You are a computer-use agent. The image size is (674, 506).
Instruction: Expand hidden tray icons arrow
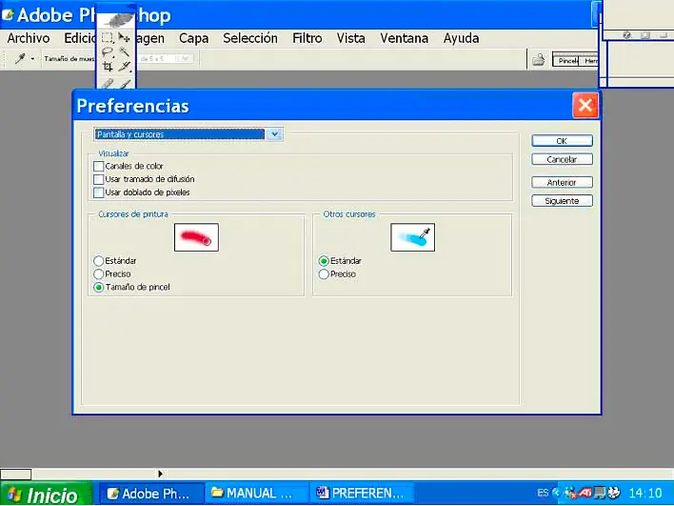[x=556, y=493]
